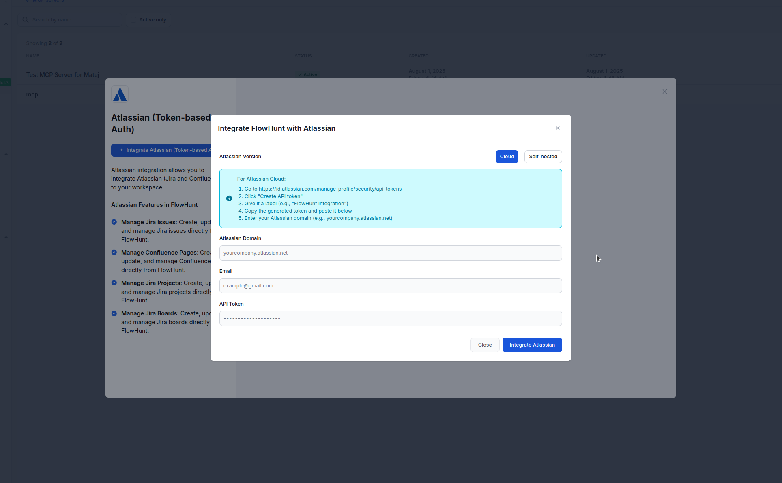Collapse the bottom sidebar section chevron

pos(6,237)
